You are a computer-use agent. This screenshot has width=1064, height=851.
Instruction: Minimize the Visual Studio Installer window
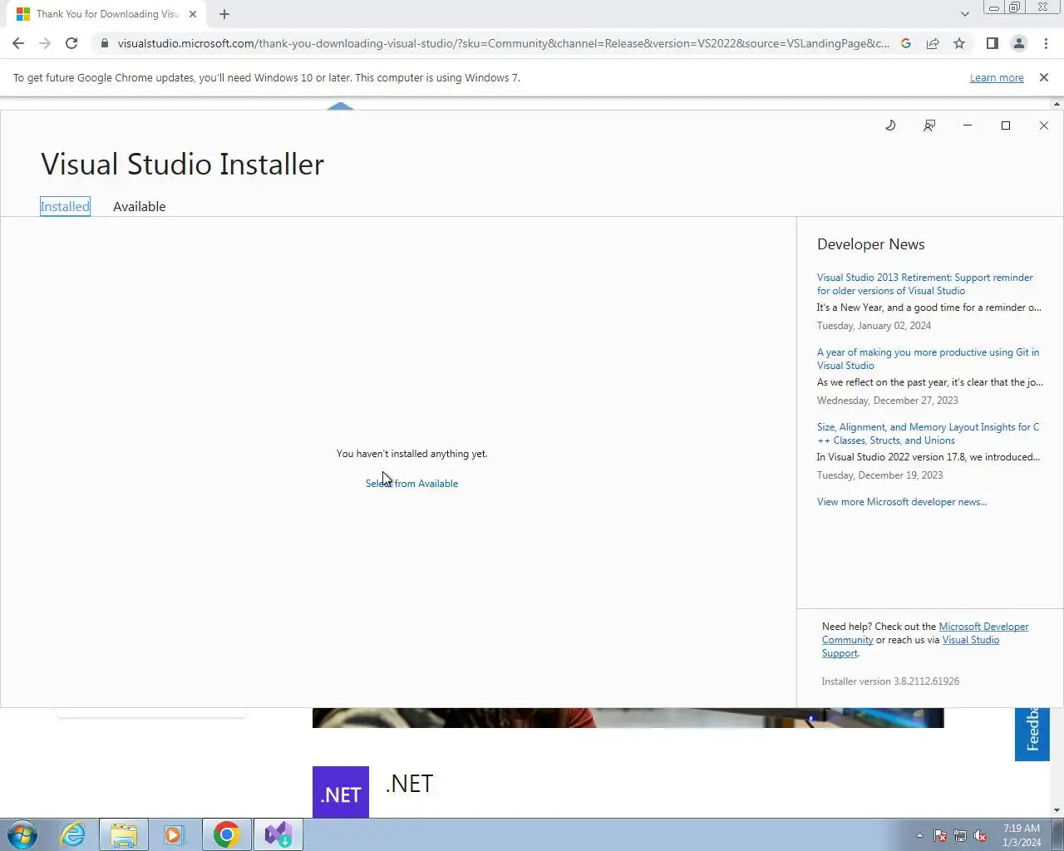(x=968, y=125)
